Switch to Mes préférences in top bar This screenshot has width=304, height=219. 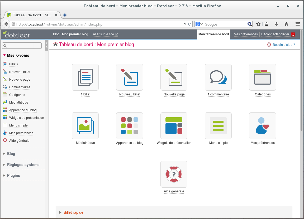245,34
